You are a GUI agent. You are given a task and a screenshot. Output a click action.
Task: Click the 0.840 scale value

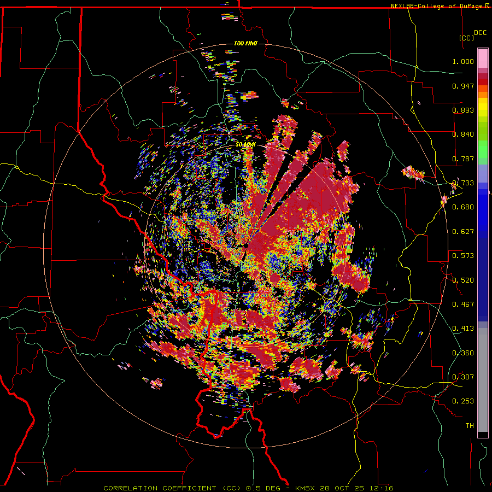point(463,134)
